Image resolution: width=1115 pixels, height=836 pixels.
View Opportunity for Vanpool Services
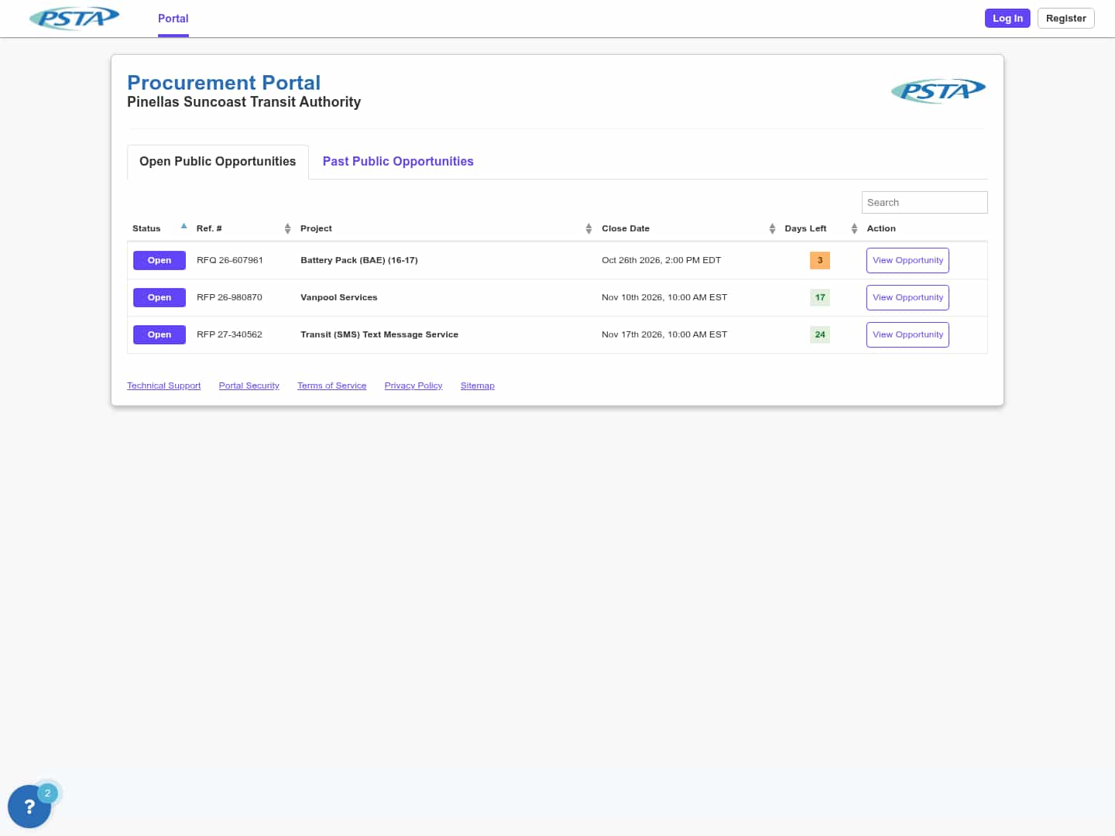pos(907,297)
